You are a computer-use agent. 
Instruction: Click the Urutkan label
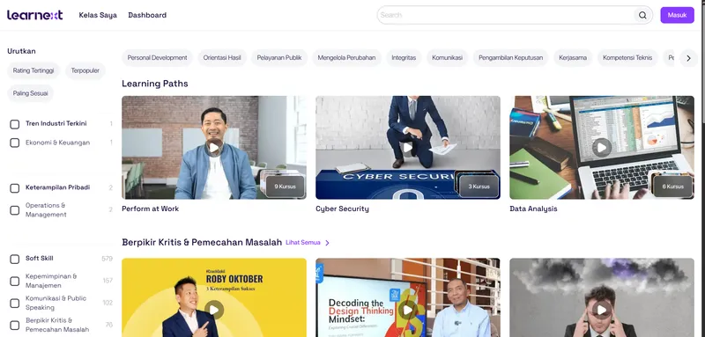click(x=21, y=51)
